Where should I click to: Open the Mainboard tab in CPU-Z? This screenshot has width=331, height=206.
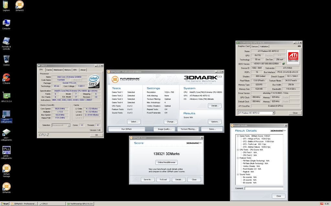tap(58, 70)
